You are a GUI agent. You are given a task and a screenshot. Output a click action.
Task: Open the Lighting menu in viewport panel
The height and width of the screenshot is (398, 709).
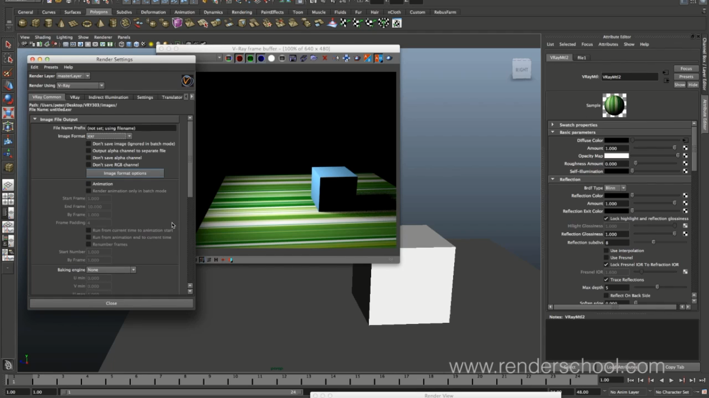(x=64, y=37)
